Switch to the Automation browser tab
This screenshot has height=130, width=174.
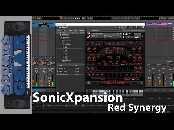click(82, 31)
